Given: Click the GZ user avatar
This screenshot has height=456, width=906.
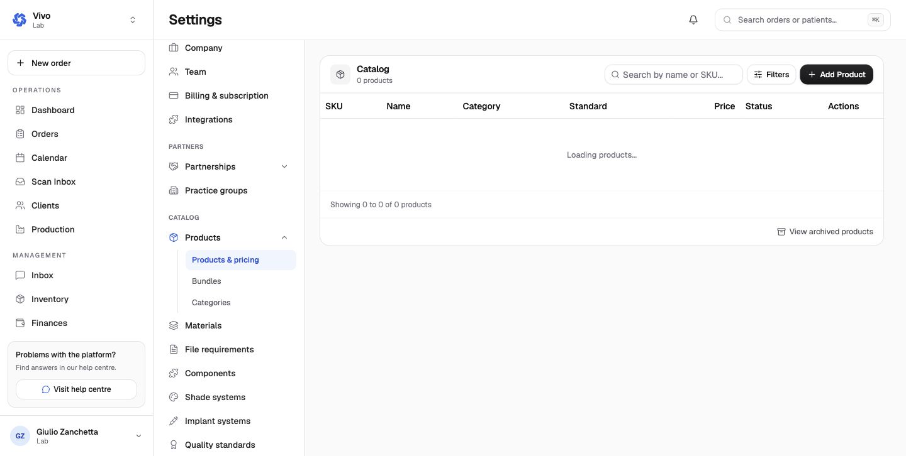Looking at the screenshot, I should (20, 436).
